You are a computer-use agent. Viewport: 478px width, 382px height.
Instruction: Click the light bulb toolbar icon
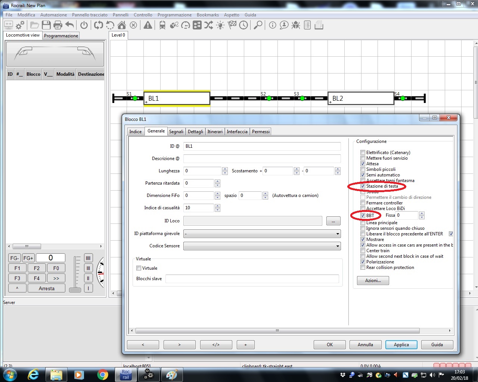tap(220, 25)
